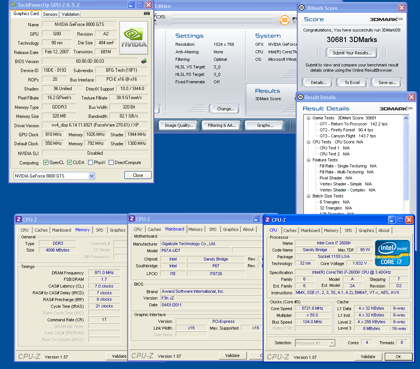Viewport: 420px width, 369px height.
Task: Click the Graphs... button
Action: [x=265, y=125]
